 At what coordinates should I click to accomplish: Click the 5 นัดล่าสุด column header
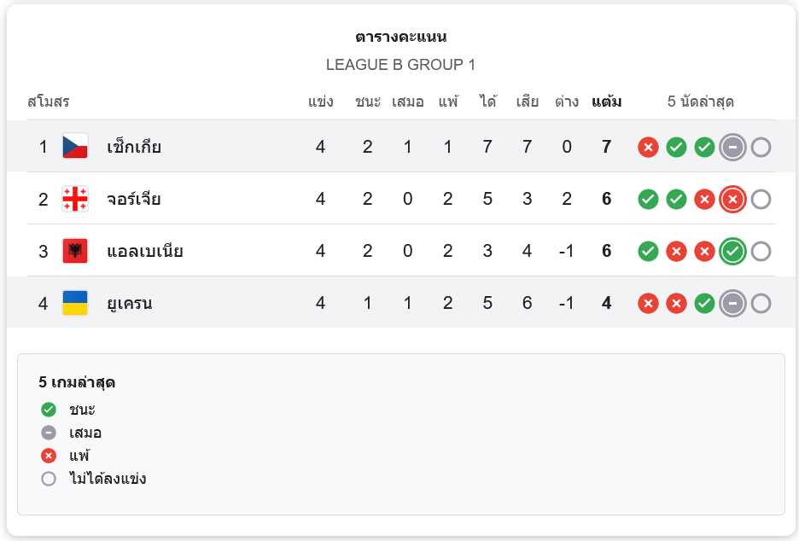tap(701, 102)
